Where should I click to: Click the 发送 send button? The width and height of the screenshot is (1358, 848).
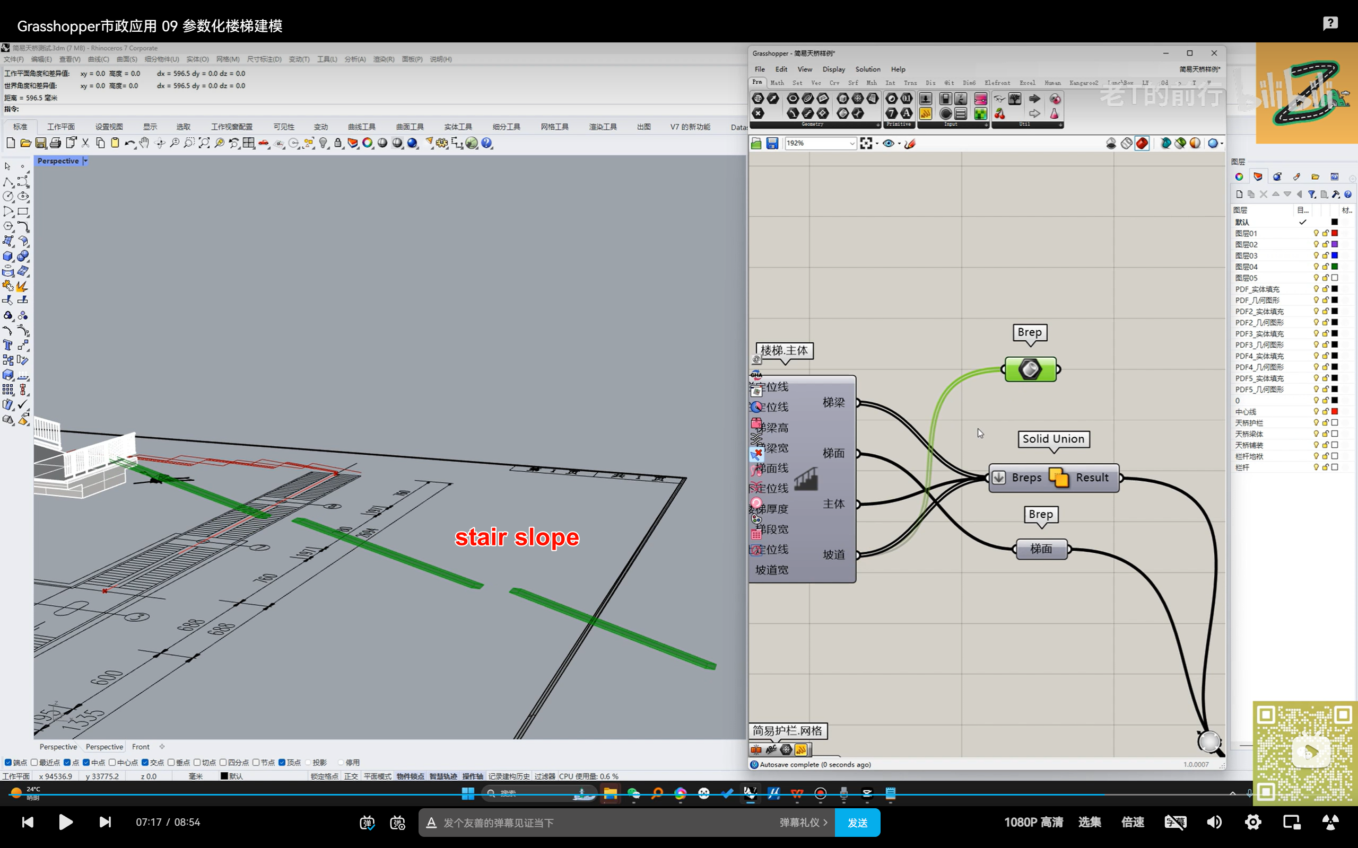pos(857,822)
